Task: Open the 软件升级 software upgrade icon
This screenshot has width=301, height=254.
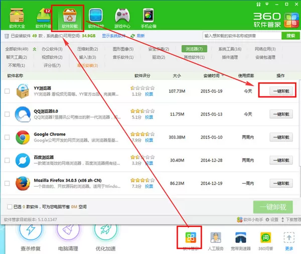Action: 43,18
